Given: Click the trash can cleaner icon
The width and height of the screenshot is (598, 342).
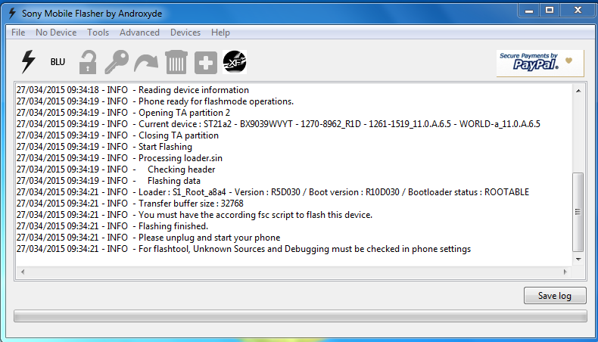Looking at the screenshot, I should click(176, 62).
